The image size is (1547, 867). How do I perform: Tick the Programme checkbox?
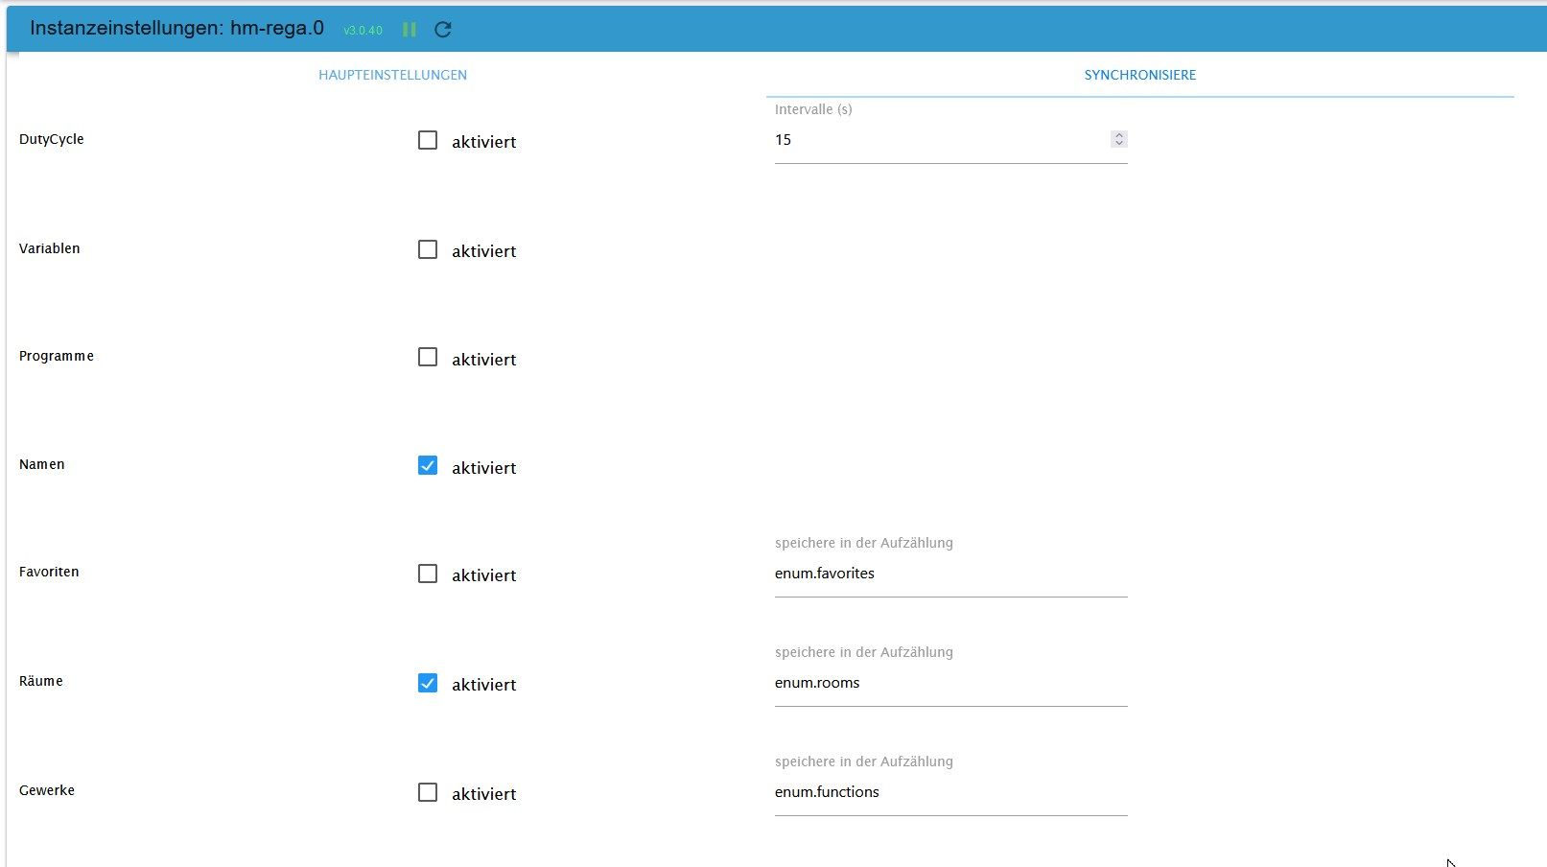point(428,358)
